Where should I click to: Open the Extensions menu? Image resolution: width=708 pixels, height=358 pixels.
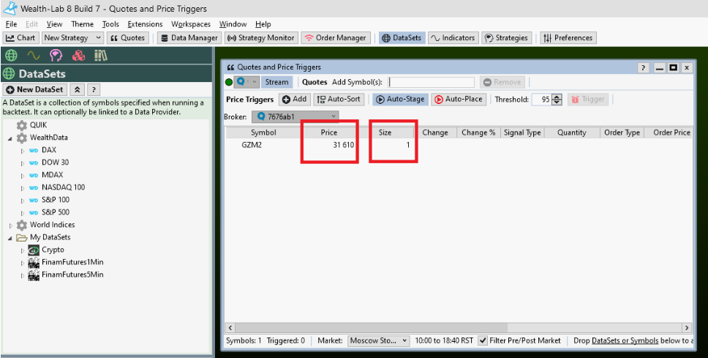pyautogui.click(x=145, y=24)
